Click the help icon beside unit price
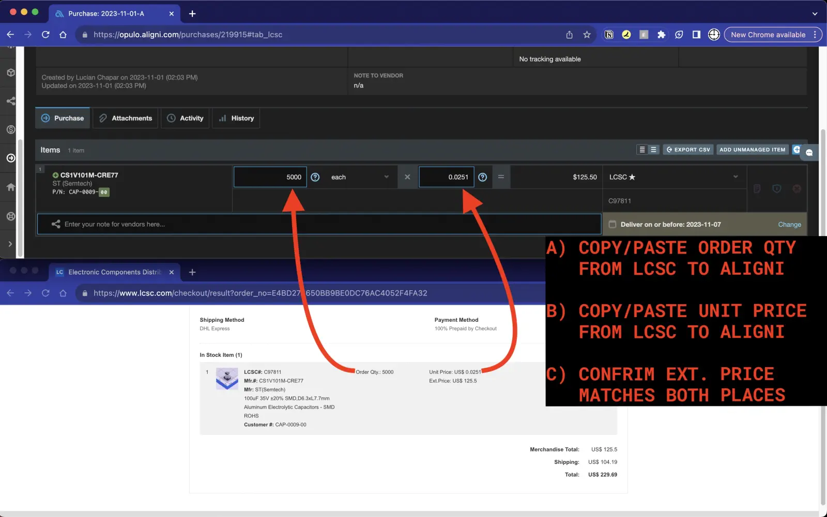Screen dimensions: 827x517 coord(482,177)
